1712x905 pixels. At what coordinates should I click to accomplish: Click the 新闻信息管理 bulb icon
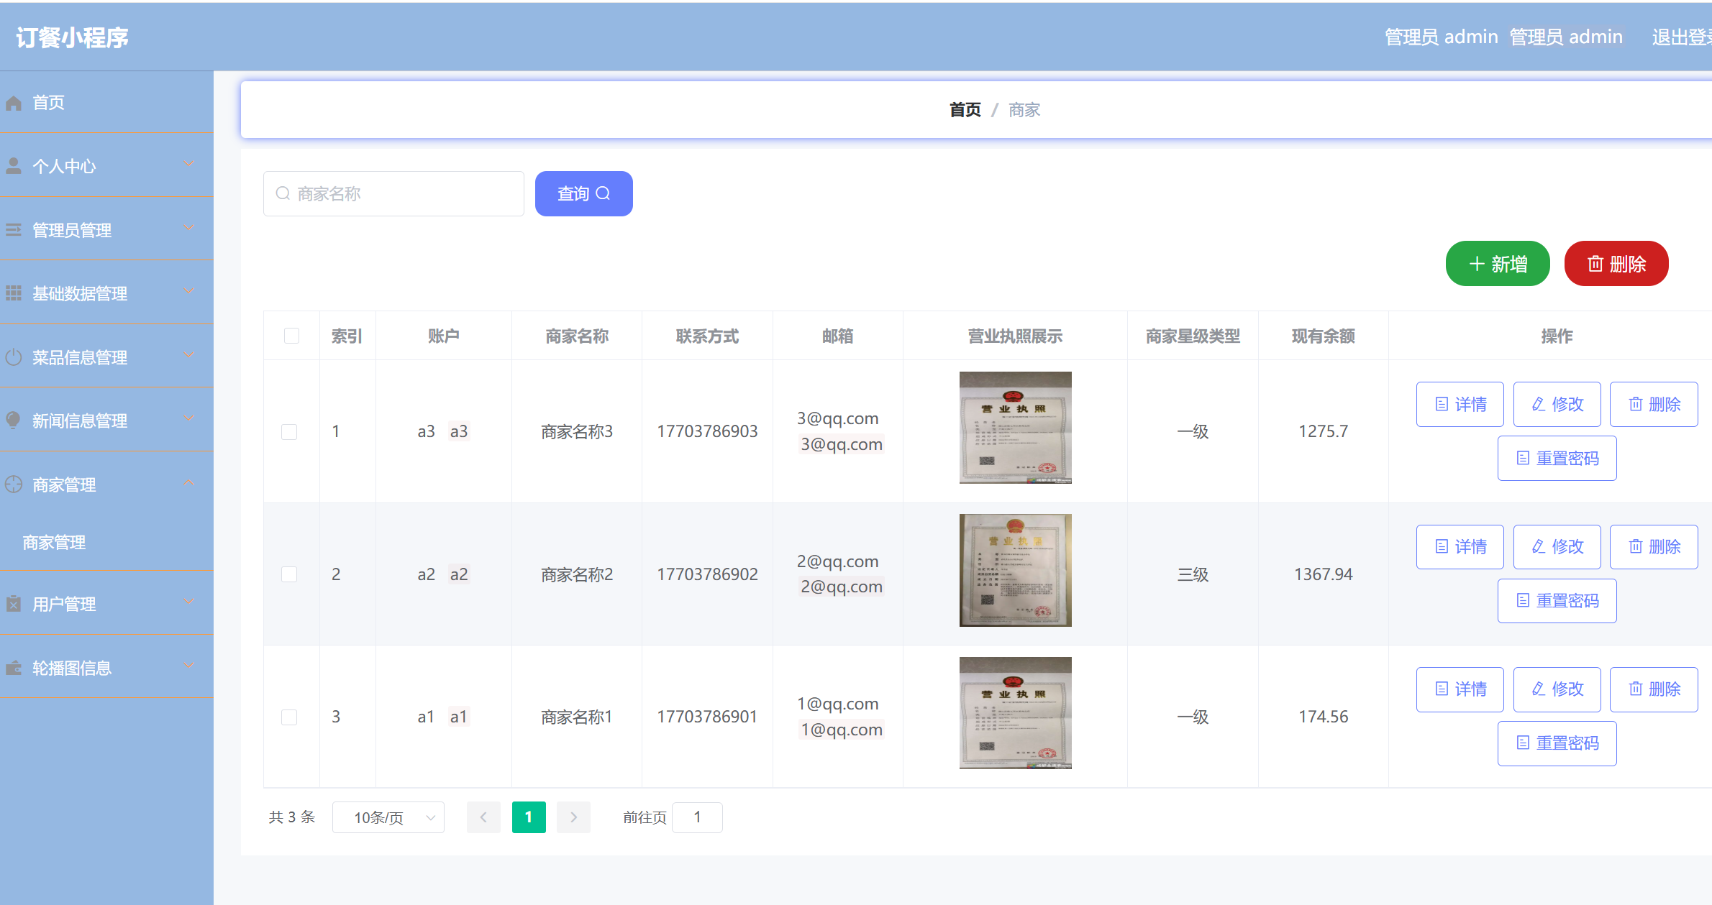coord(13,420)
